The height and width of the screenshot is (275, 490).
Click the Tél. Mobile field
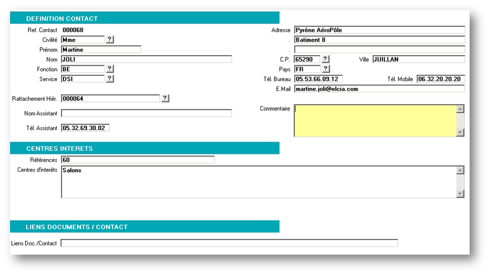(x=440, y=79)
